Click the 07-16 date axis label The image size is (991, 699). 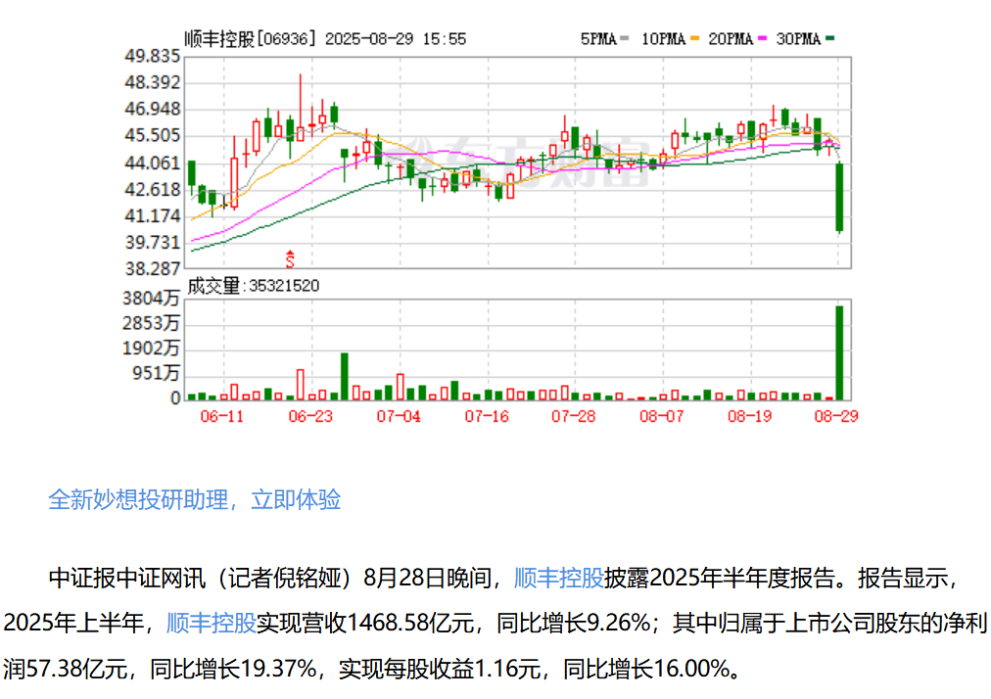click(x=487, y=416)
